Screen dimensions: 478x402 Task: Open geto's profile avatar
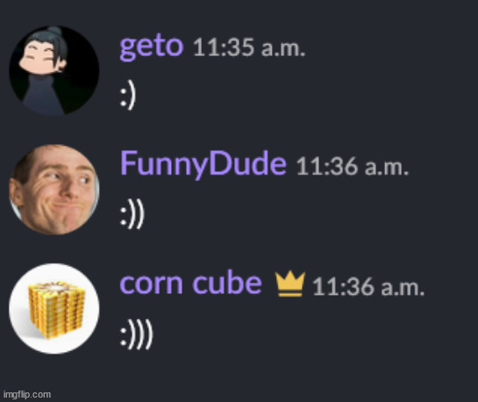point(54,70)
